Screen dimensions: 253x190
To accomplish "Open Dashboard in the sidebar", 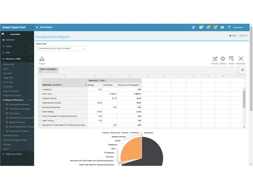I will pyautogui.click(x=10, y=40).
